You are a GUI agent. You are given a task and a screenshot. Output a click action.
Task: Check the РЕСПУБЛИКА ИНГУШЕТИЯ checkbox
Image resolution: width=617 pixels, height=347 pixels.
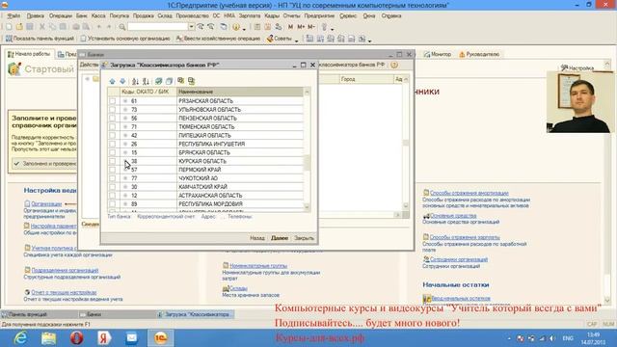click(113, 144)
